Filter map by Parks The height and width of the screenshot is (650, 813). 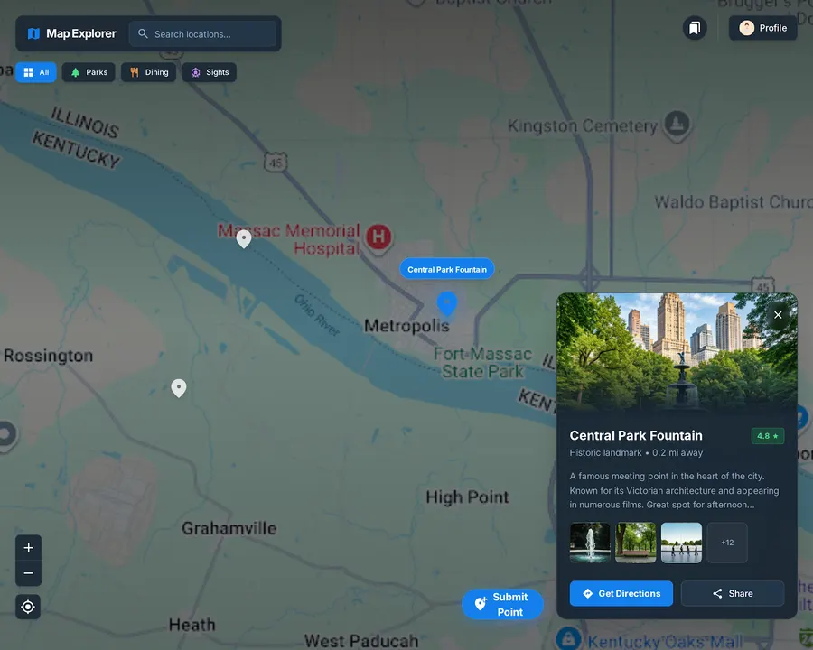[89, 72]
